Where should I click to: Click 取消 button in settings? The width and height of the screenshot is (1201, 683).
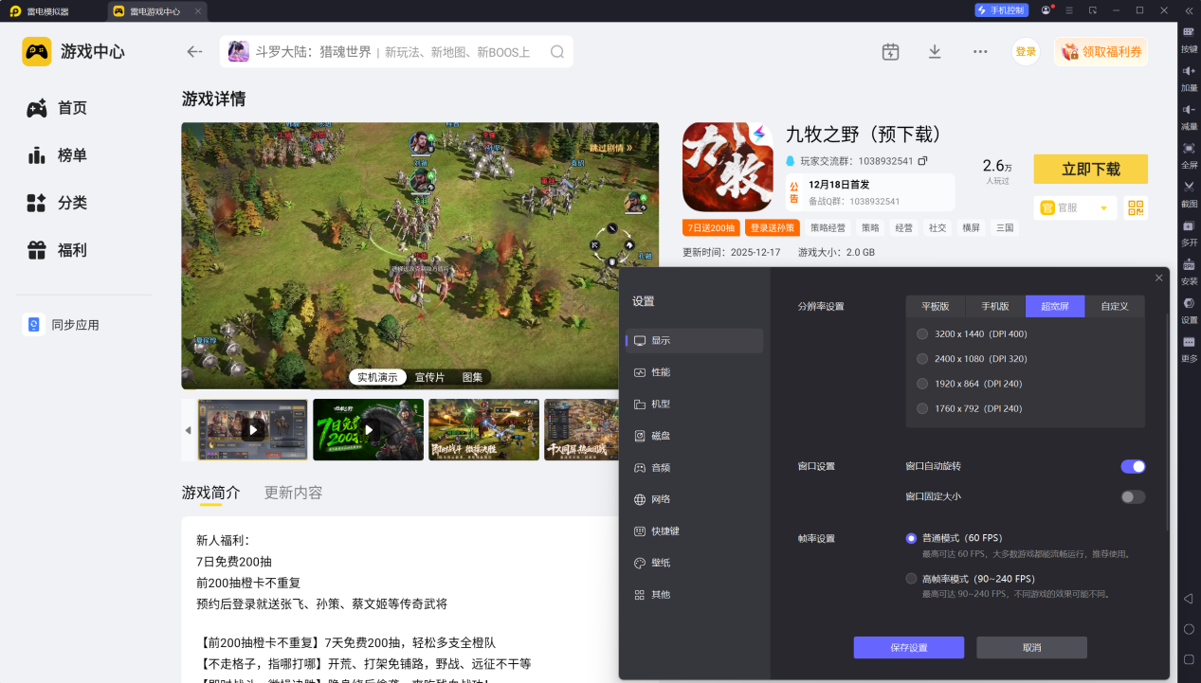[1031, 648]
